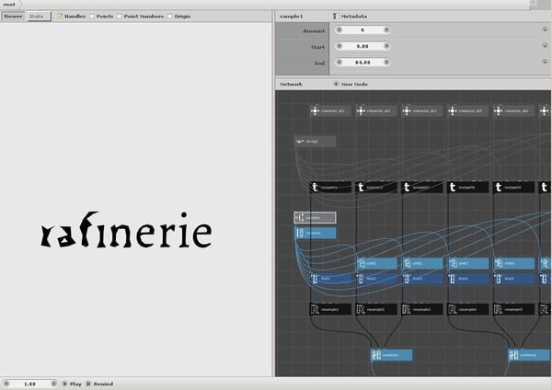Select the character_at6 node
The image size is (552, 390).
click(513, 111)
